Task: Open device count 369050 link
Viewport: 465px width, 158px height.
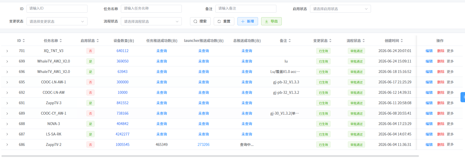Action: 123,61
